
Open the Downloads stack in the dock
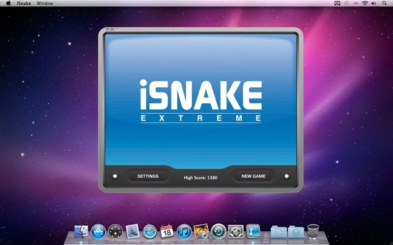[x=296, y=232]
